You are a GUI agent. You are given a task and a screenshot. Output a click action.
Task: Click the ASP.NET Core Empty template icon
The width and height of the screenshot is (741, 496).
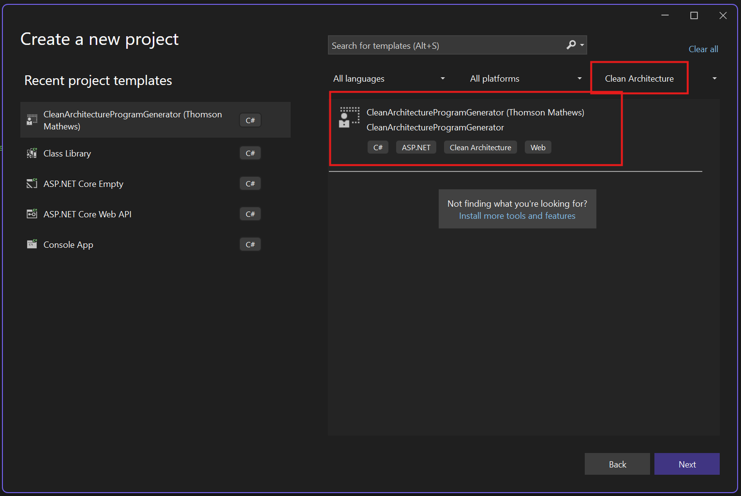click(x=32, y=184)
